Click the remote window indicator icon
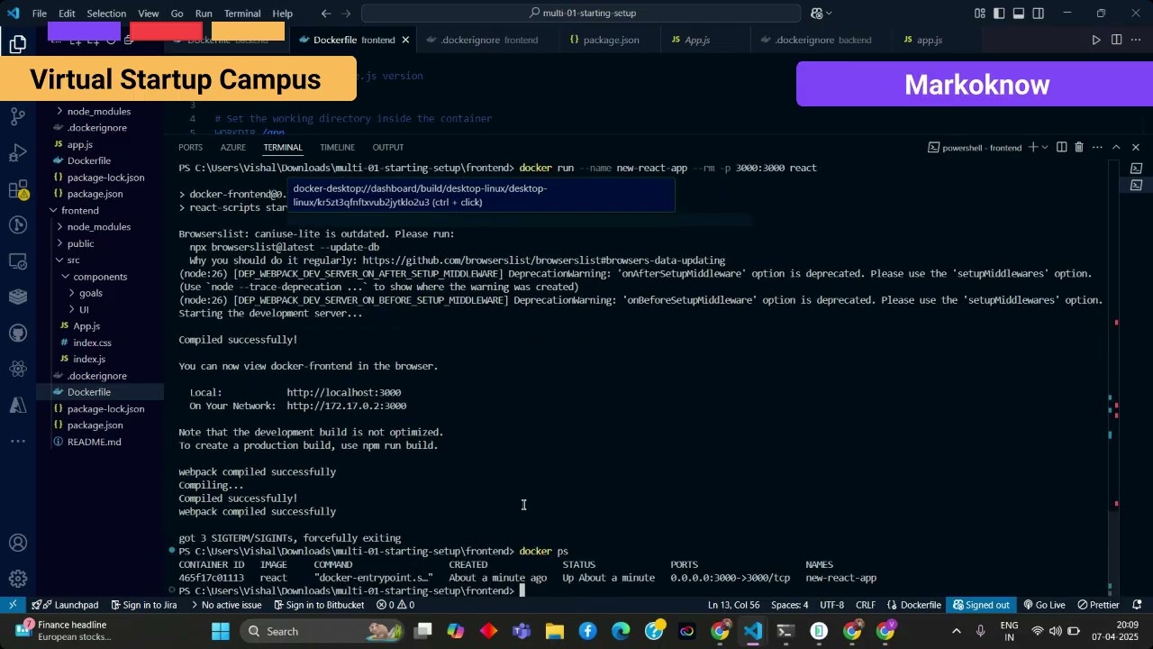The height and width of the screenshot is (649, 1153). click(13, 605)
